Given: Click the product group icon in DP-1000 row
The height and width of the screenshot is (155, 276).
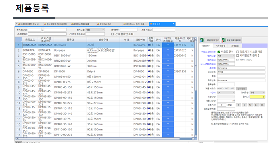Looking at the screenshot, I should [149, 71].
